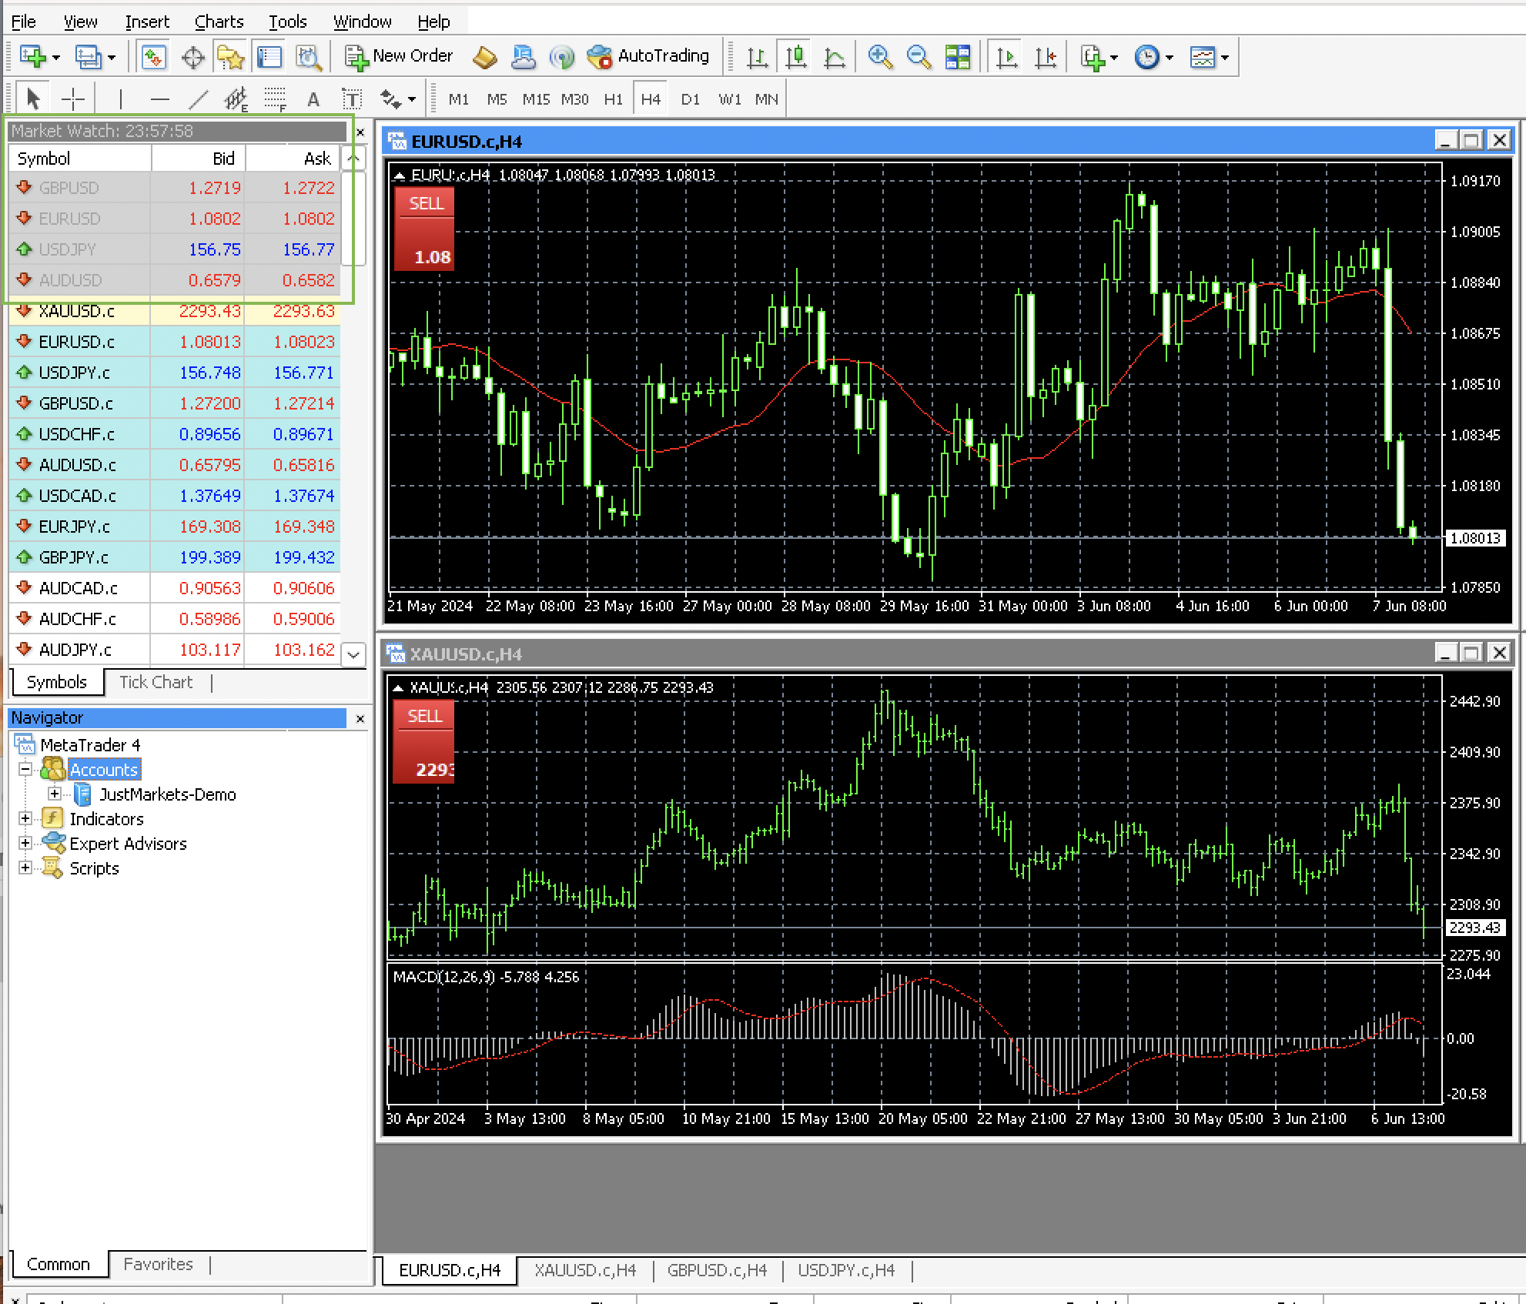Select the text label tool
This screenshot has width=1526, height=1304.
pos(313,99)
